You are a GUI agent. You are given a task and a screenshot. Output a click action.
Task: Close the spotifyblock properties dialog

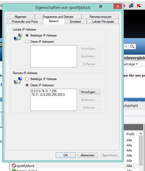(x=118, y=6)
